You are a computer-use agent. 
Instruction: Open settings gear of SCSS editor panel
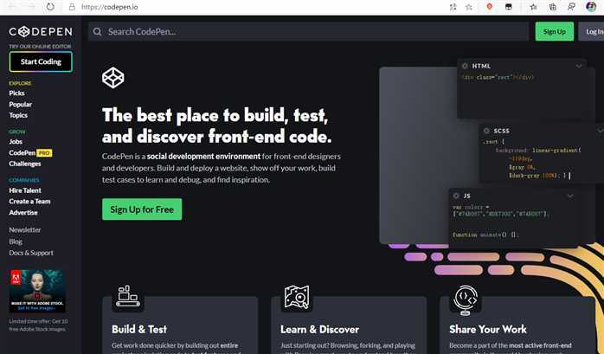pyautogui.click(x=486, y=131)
